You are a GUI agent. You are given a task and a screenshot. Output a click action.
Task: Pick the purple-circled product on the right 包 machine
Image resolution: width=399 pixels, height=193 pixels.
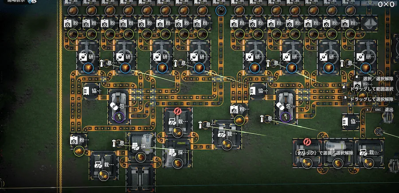coord(285,117)
